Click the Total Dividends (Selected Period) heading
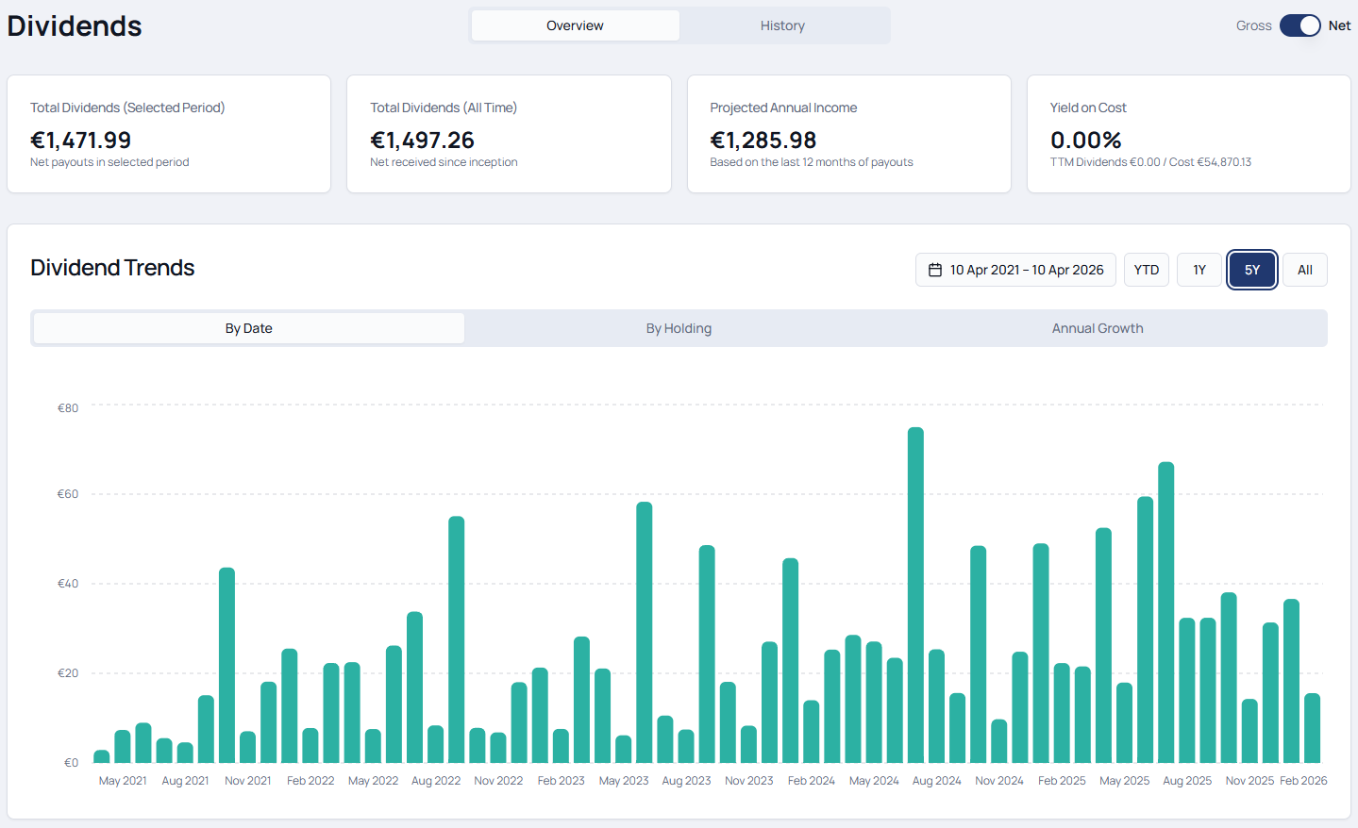Viewport: 1358px width, 828px height. [x=127, y=108]
